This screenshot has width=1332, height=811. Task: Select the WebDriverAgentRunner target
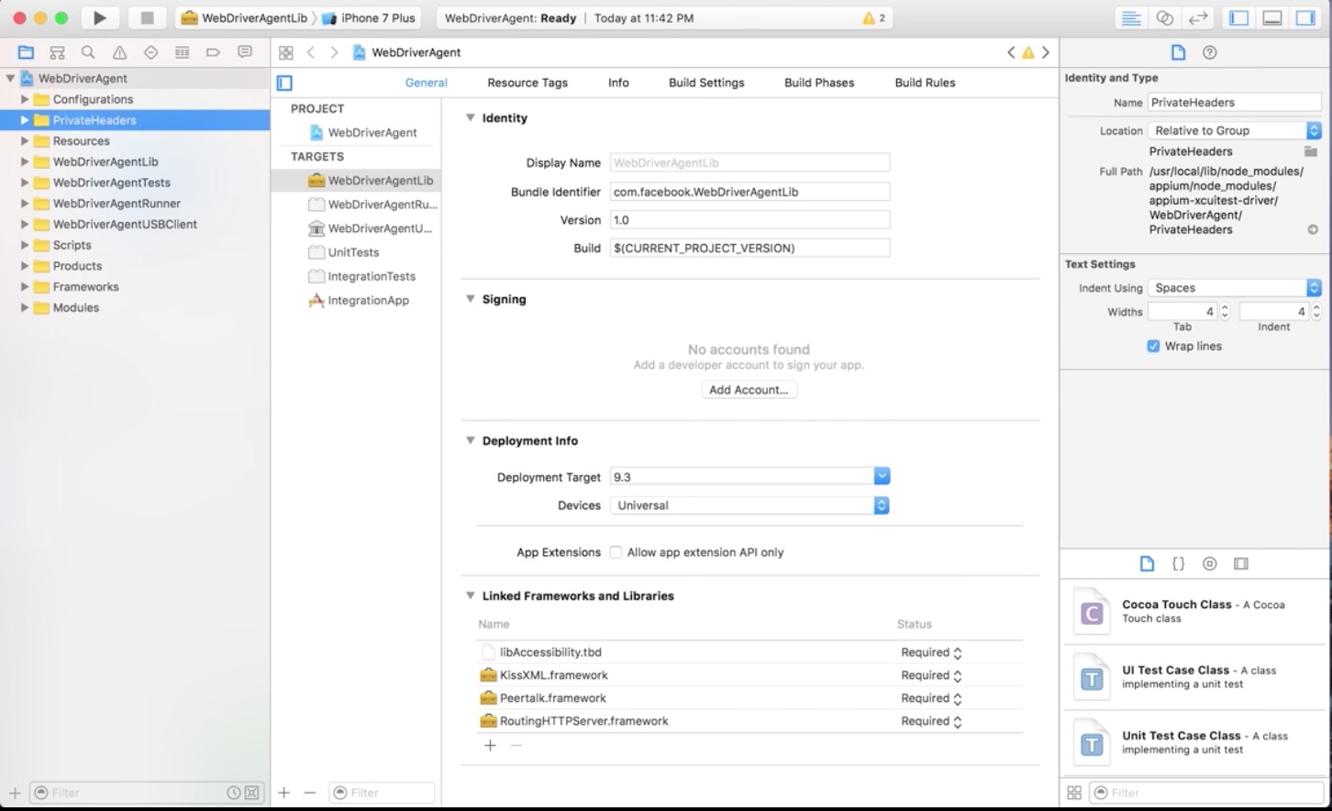pos(372,205)
